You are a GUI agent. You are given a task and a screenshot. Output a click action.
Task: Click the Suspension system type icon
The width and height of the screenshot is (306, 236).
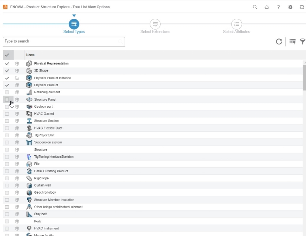(x=29, y=142)
